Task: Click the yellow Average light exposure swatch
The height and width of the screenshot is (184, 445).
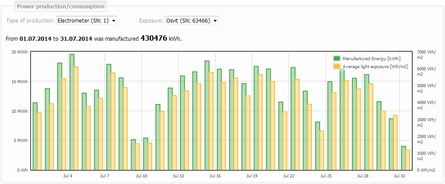Action: click(x=337, y=66)
